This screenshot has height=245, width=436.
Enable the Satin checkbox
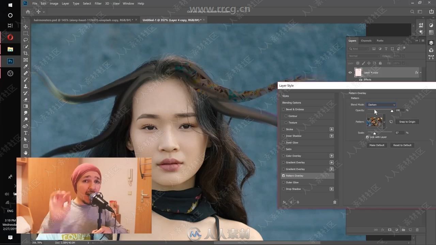point(283,149)
